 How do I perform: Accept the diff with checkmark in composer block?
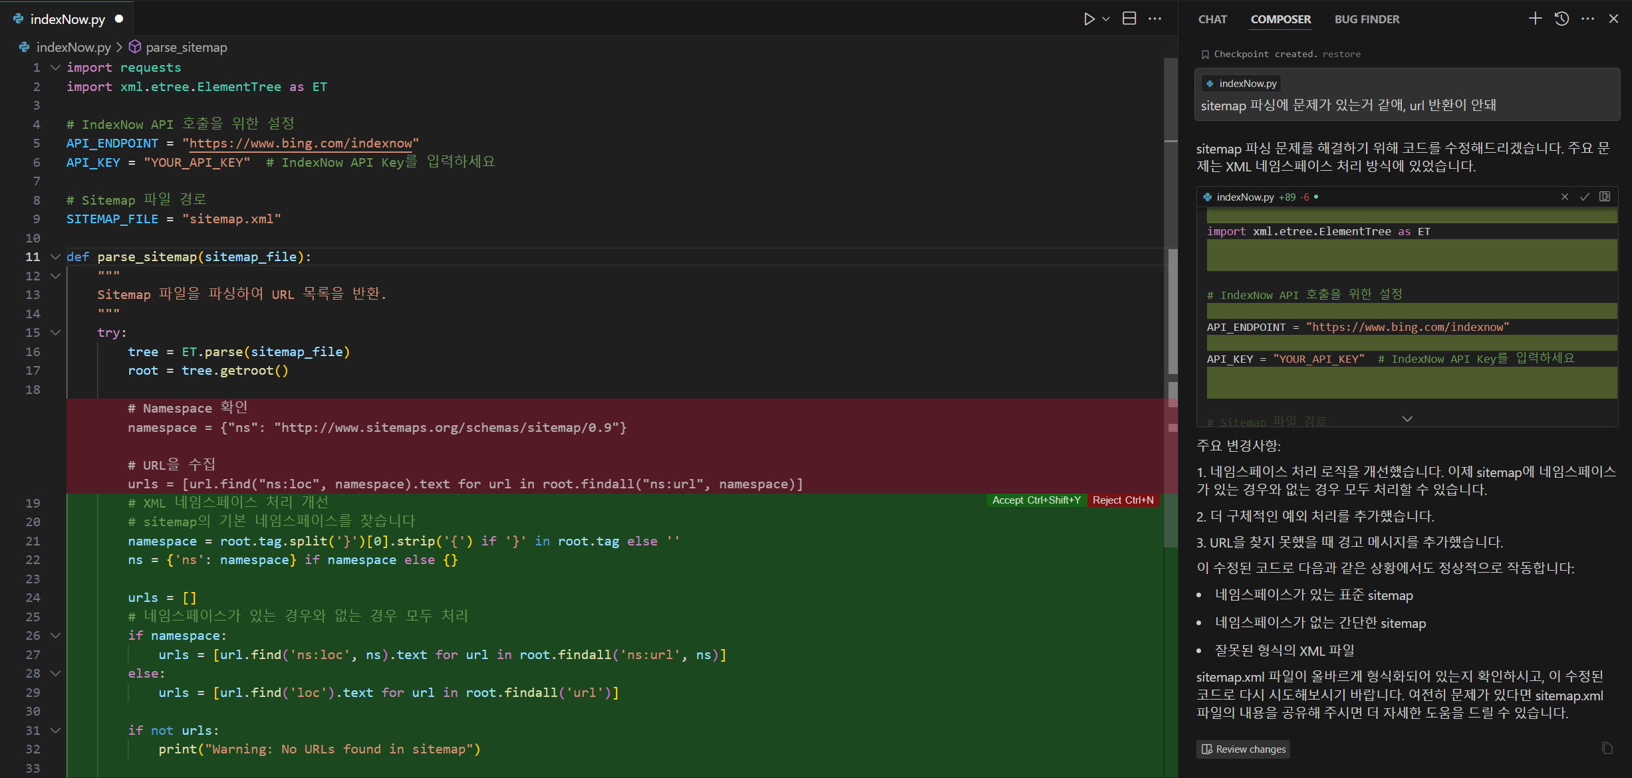point(1585,197)
